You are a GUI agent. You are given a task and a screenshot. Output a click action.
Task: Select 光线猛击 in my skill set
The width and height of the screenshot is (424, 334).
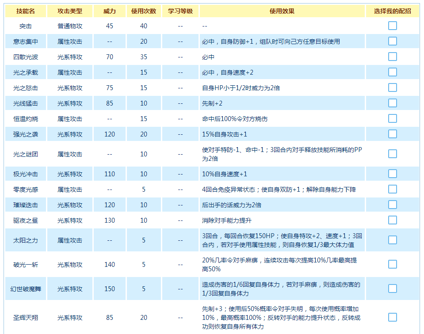click(x=392, y=103)
